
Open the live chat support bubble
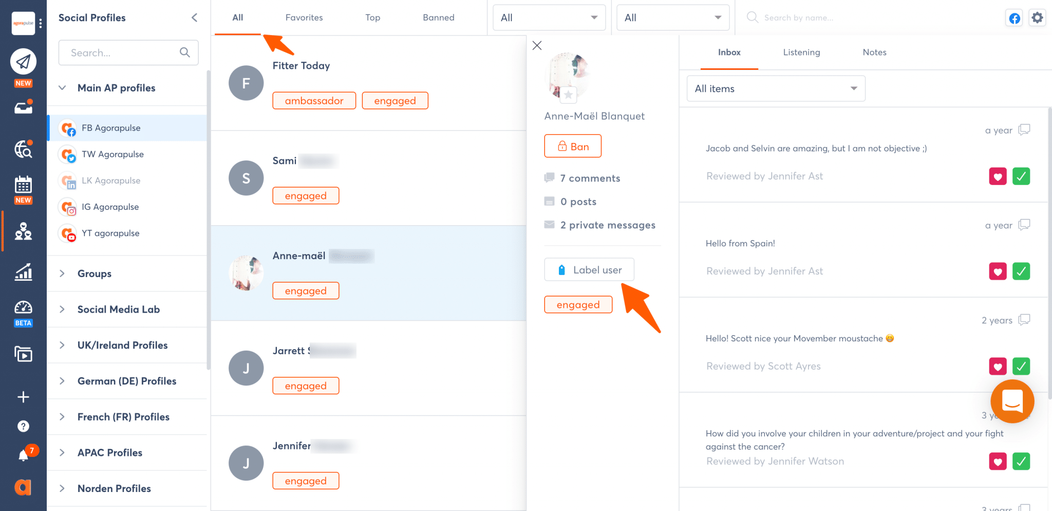(1012, 401)
